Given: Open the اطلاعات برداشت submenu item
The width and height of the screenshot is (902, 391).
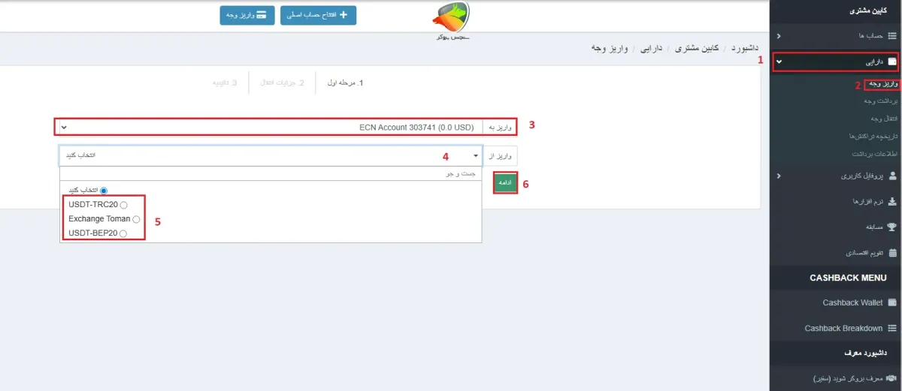Looking at the screenshot, I should coord(875,154).
